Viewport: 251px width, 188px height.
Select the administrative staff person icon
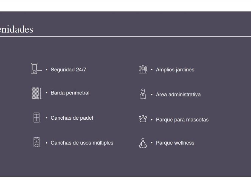point(143,94)
